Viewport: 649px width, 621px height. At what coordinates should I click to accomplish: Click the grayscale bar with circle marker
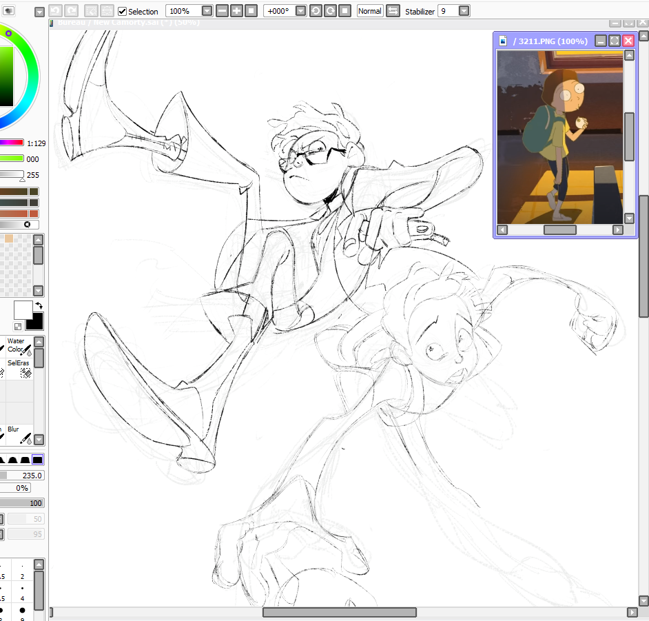click(x=19, y=225)
